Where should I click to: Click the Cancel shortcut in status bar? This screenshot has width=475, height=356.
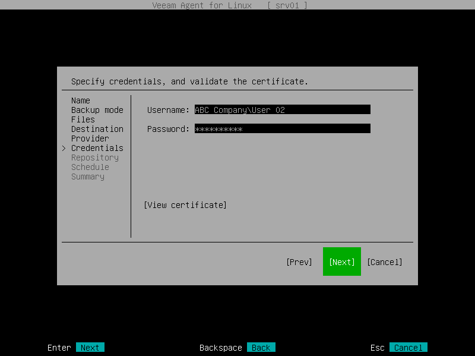pyautogui.click(x=408, y=347)
